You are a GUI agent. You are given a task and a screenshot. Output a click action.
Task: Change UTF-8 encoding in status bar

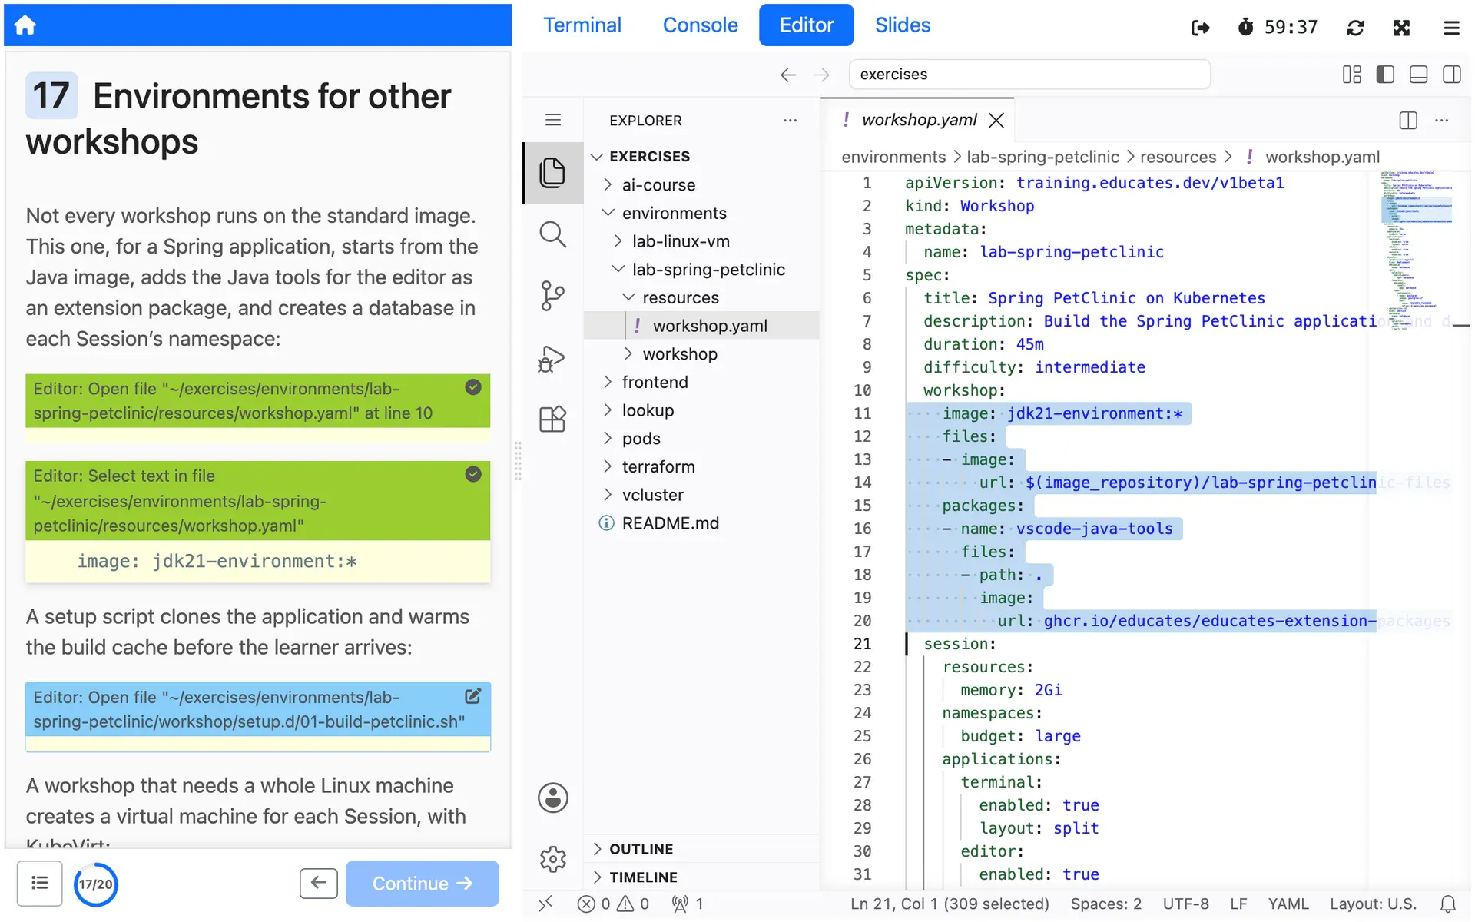pyautogui.click(x=1185, y=904)
